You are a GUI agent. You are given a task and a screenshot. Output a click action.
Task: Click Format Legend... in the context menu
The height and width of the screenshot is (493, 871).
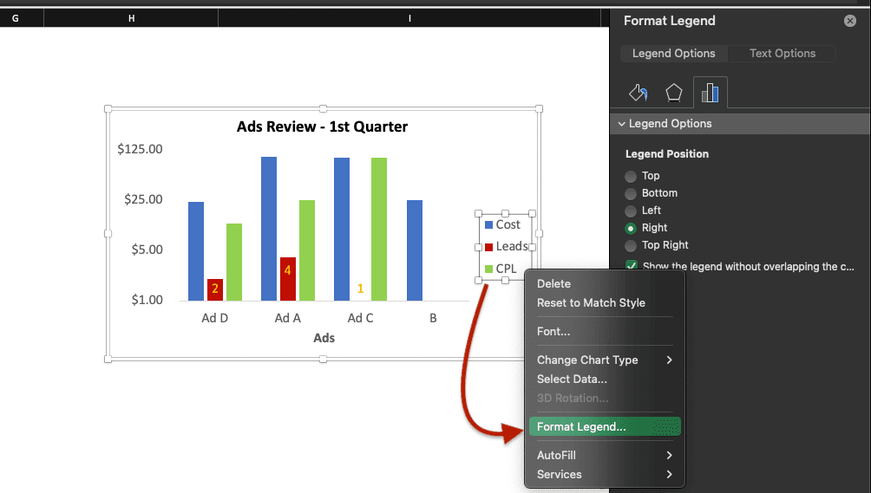[605, 426]
